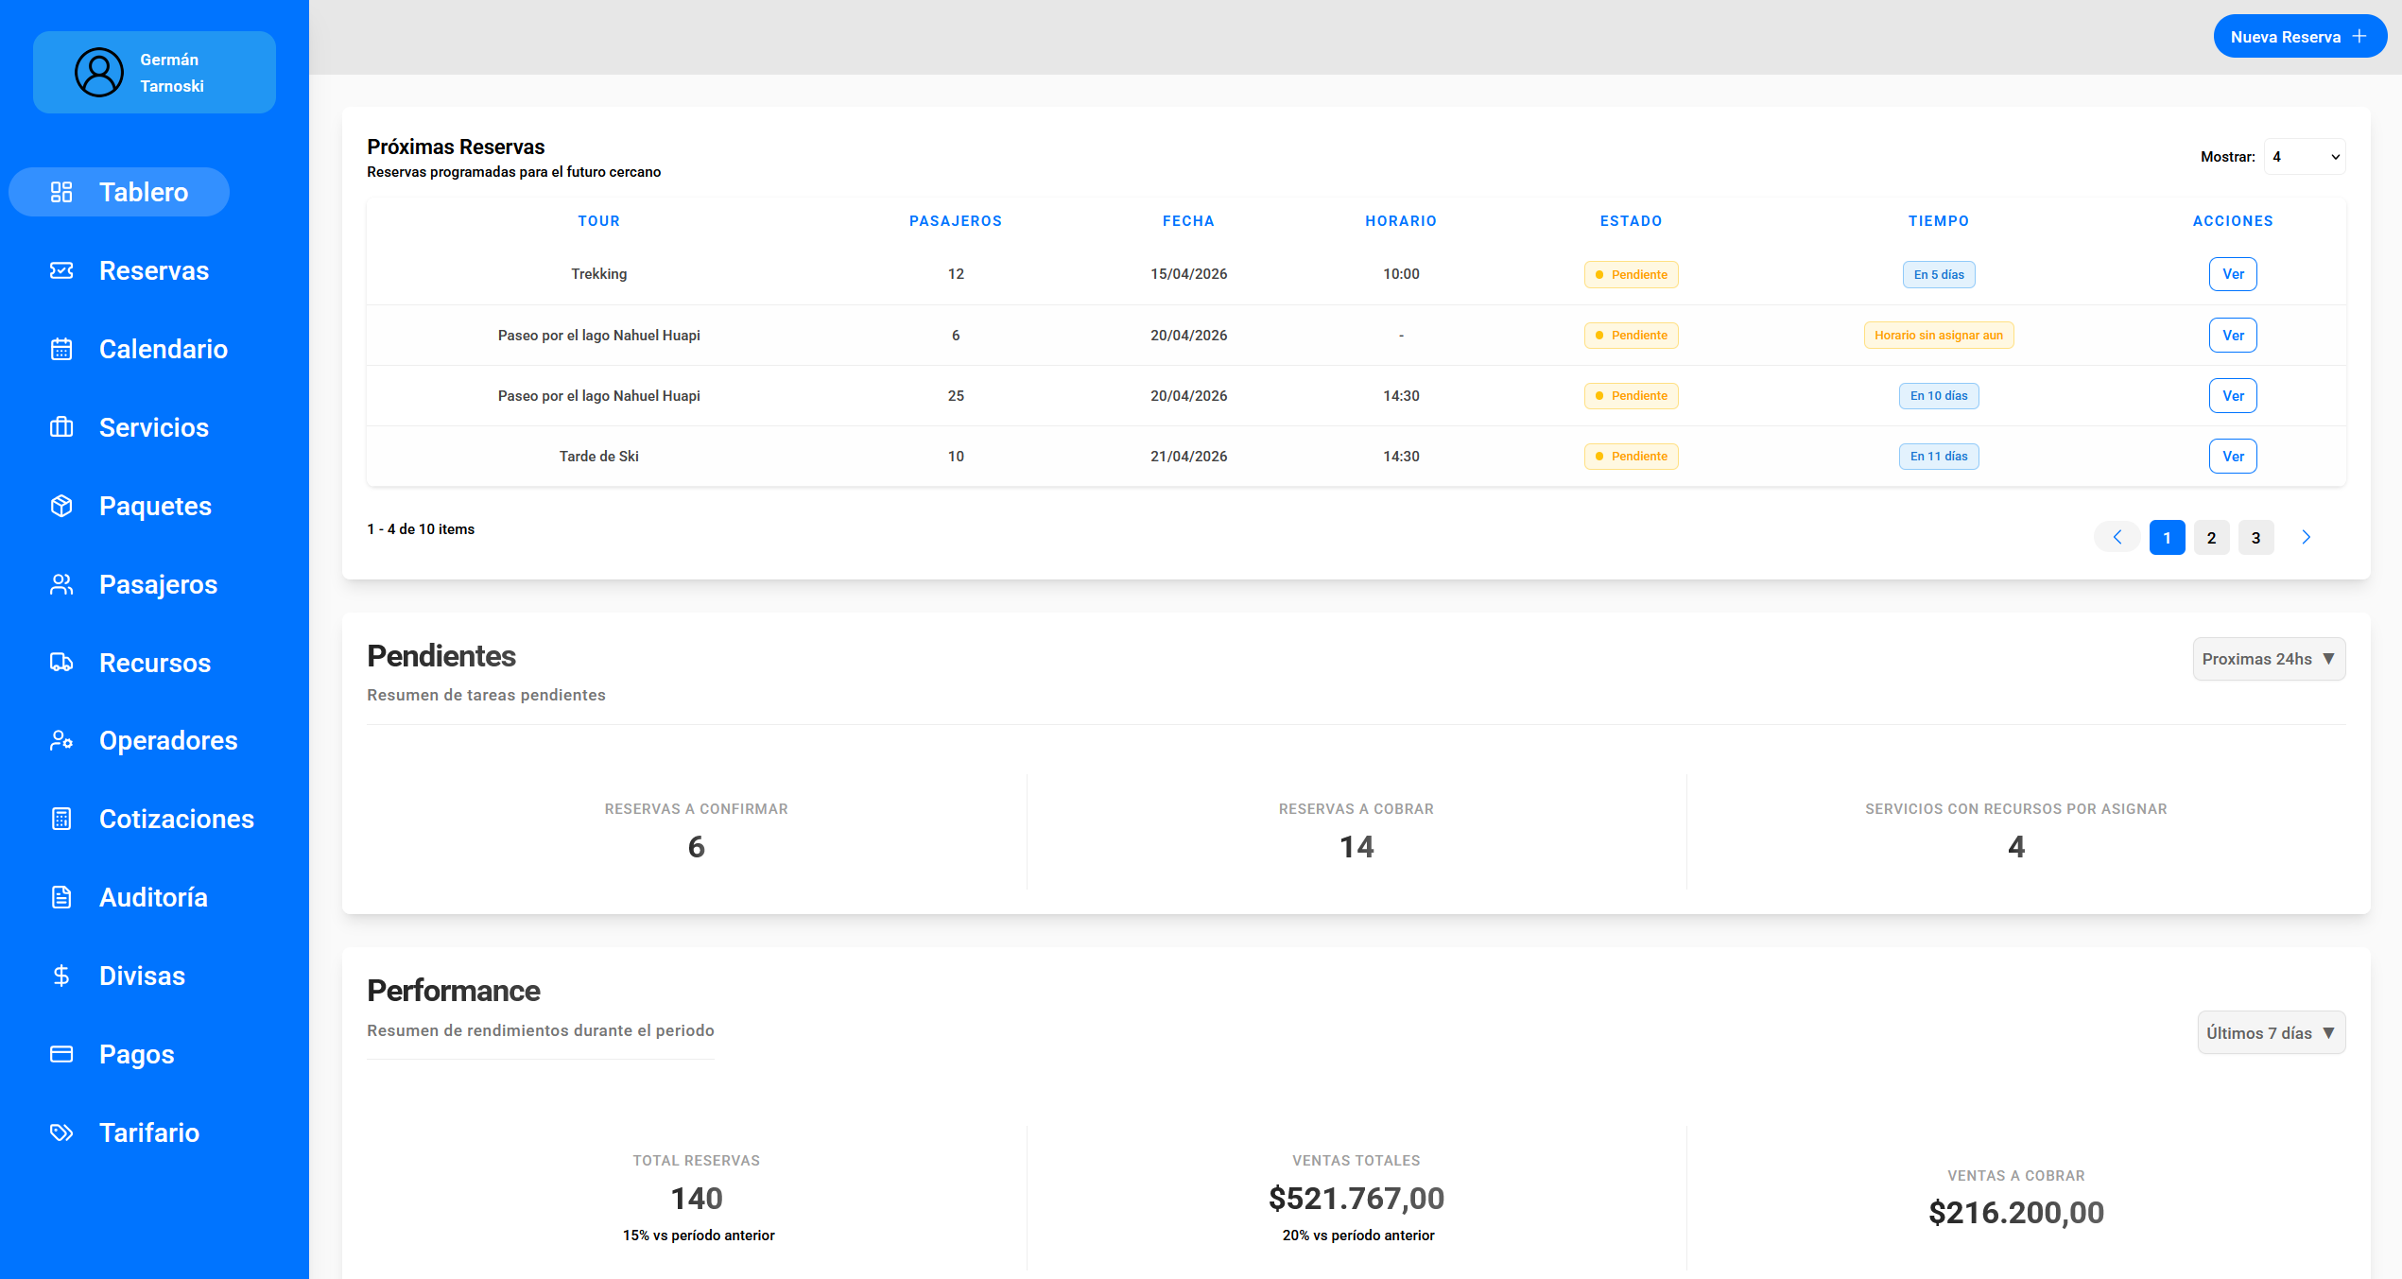Open the Mostrar rows dropdown
Image resolution: width=2402 pixels, height=1279 pixels.
pyautogui.click(x=2305, y=157)
